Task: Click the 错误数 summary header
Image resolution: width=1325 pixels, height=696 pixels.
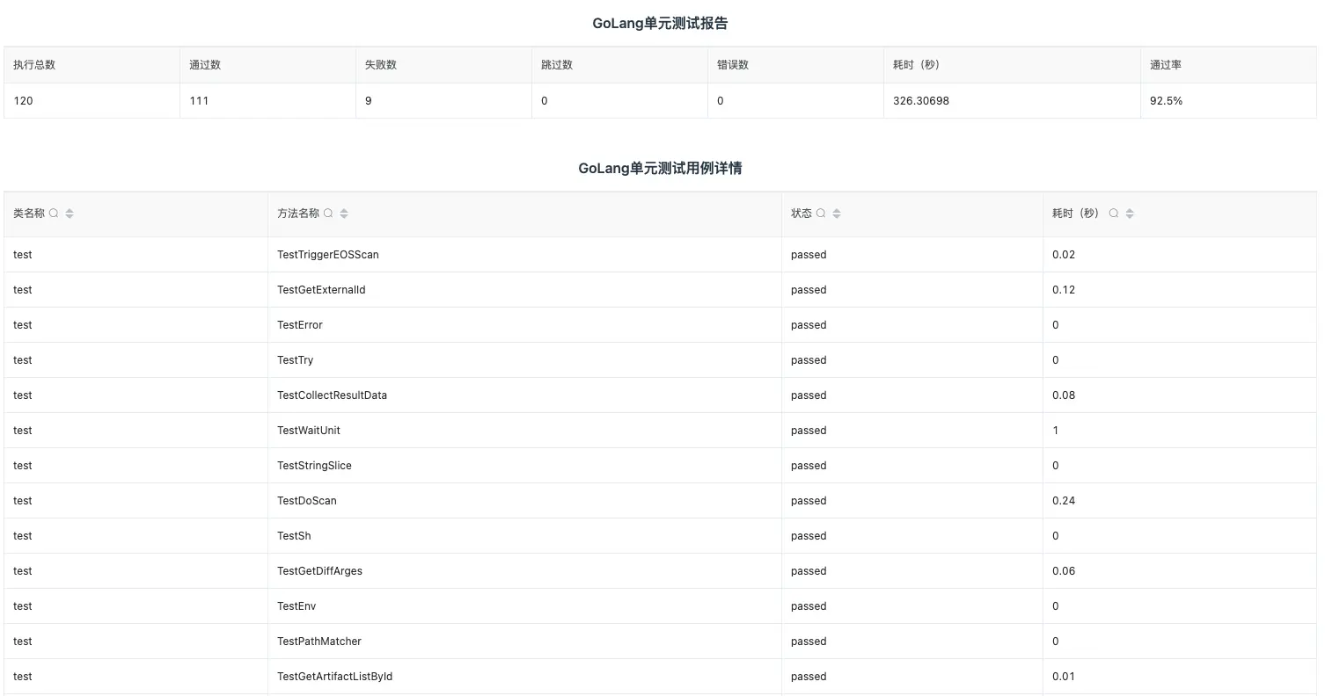Action: tap(733, 65)
